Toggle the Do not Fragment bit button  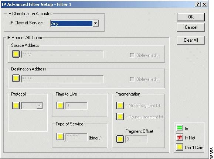pyautogui.click(x=120, y=117)
